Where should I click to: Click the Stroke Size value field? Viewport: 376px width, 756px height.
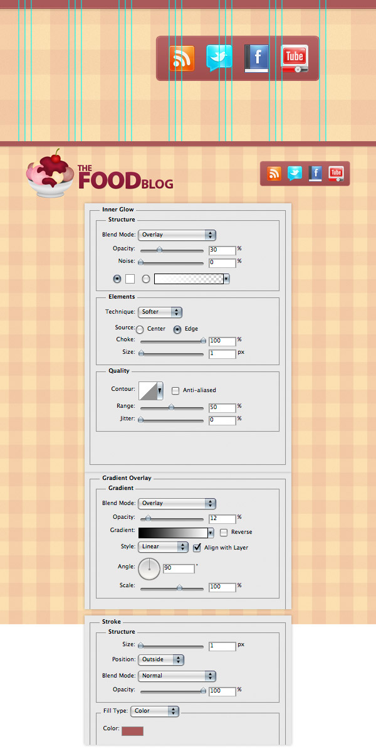[222, 646]
